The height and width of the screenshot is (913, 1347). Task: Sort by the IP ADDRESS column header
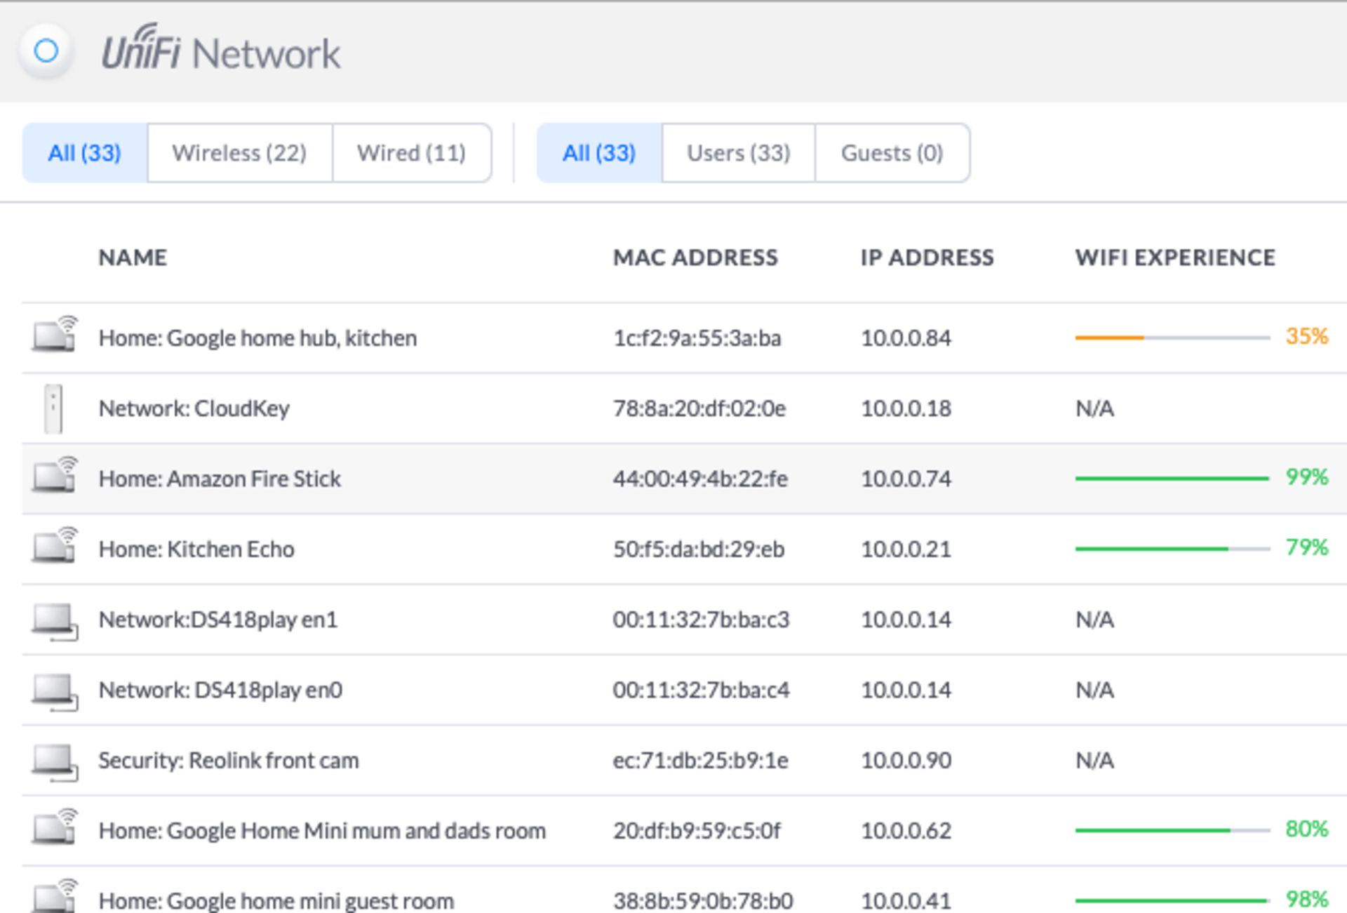coord(926,258)
